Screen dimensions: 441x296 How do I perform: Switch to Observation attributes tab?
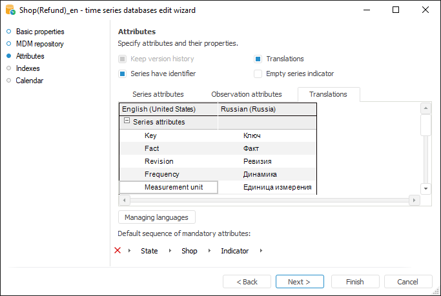click(x=246, y=94)
